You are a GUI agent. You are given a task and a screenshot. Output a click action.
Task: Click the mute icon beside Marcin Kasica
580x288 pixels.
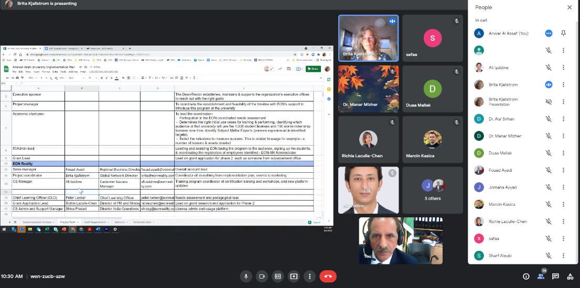(x=549, y=204)
